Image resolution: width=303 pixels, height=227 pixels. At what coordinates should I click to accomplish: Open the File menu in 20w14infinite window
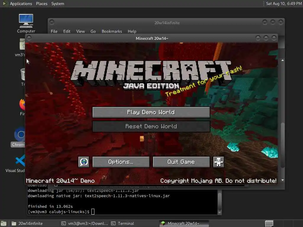pos(54,31)
